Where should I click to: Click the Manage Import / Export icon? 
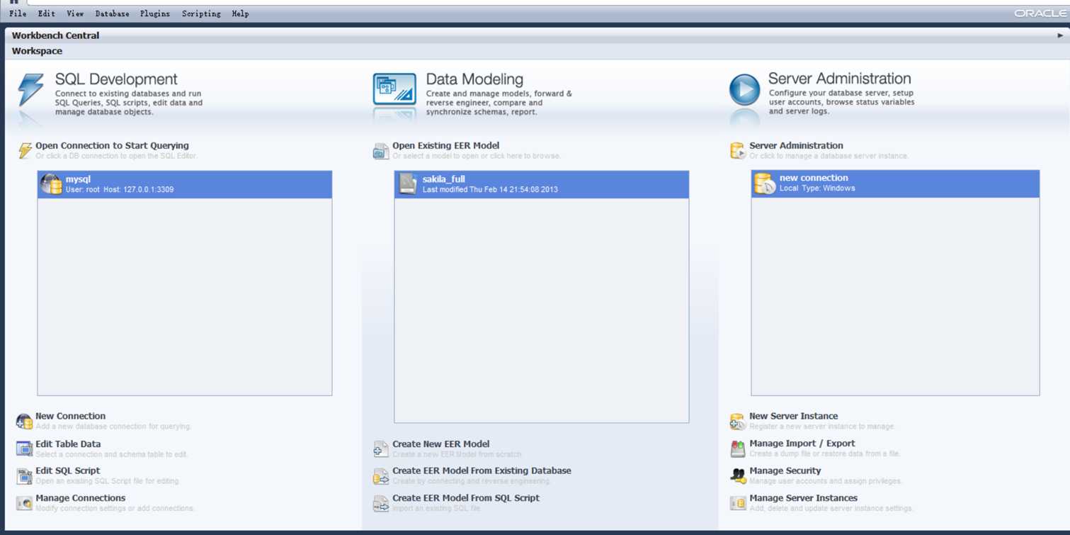pyautogui.click(x=737, y=449)
